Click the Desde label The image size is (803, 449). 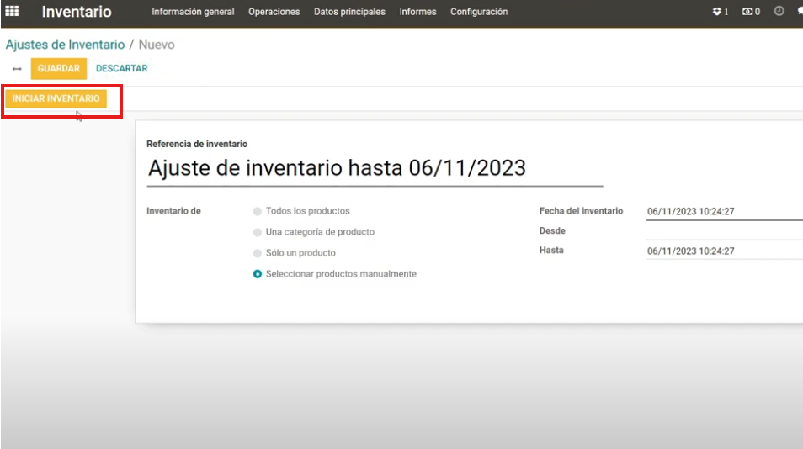(552, 230)
